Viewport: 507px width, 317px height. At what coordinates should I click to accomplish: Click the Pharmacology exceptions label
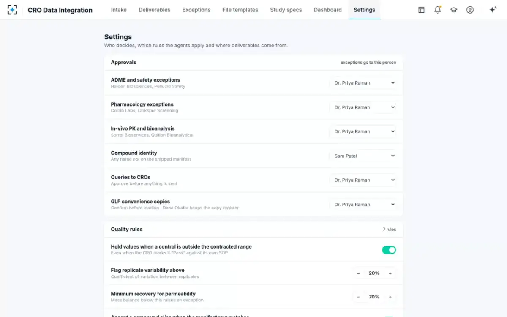click(142, 104)
